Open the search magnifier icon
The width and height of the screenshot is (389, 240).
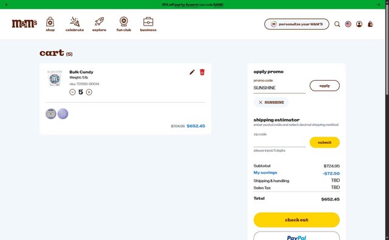[337, 24]
